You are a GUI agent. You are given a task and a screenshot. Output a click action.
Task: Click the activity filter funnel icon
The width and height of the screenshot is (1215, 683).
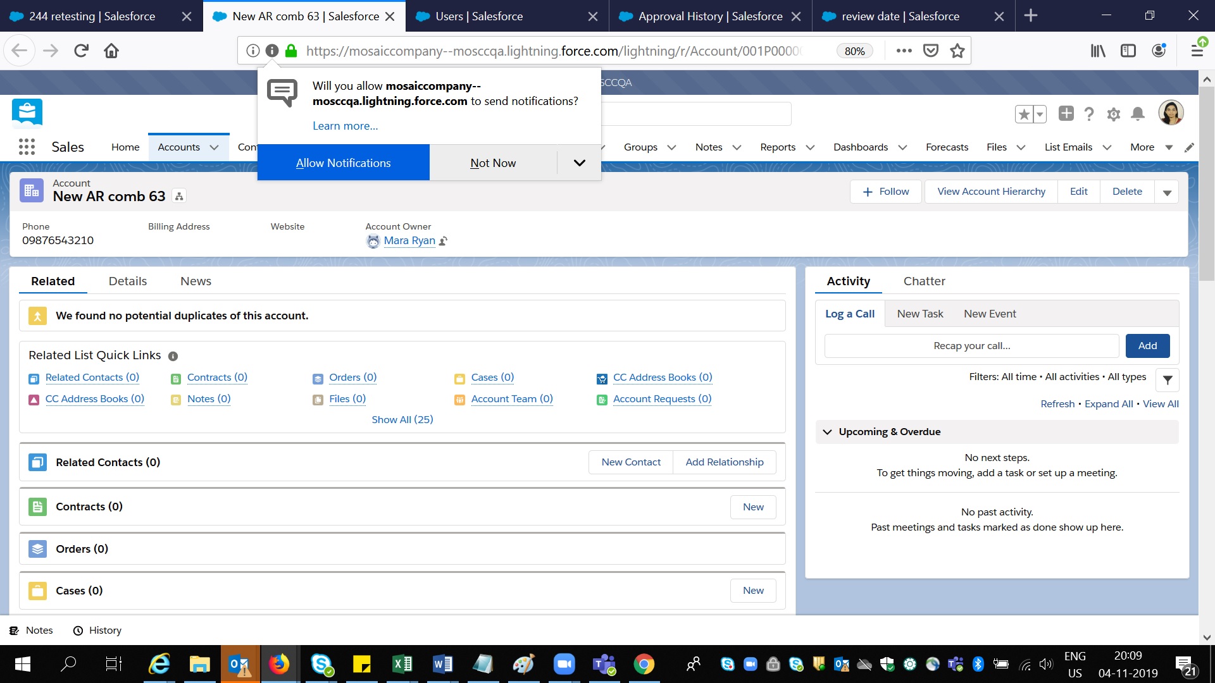click(x=1168, y=380)
